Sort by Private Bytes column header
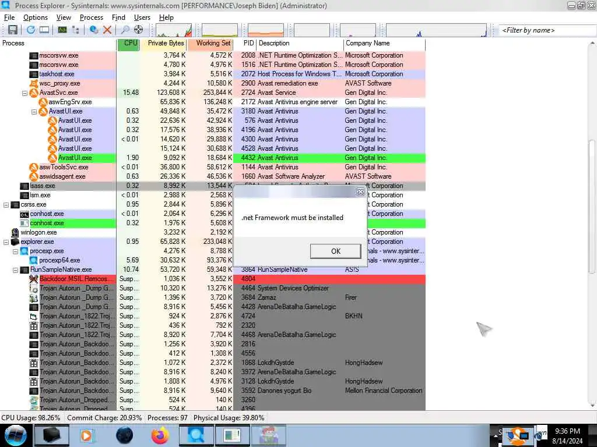Screen dimensions: 597x447 [x=164, y=43]
